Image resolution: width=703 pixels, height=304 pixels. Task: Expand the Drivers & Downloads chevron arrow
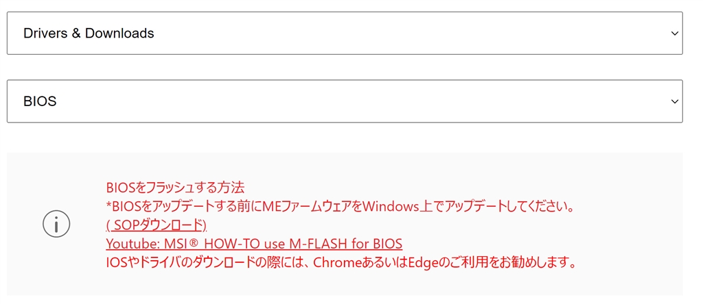[x=674, y=33]
